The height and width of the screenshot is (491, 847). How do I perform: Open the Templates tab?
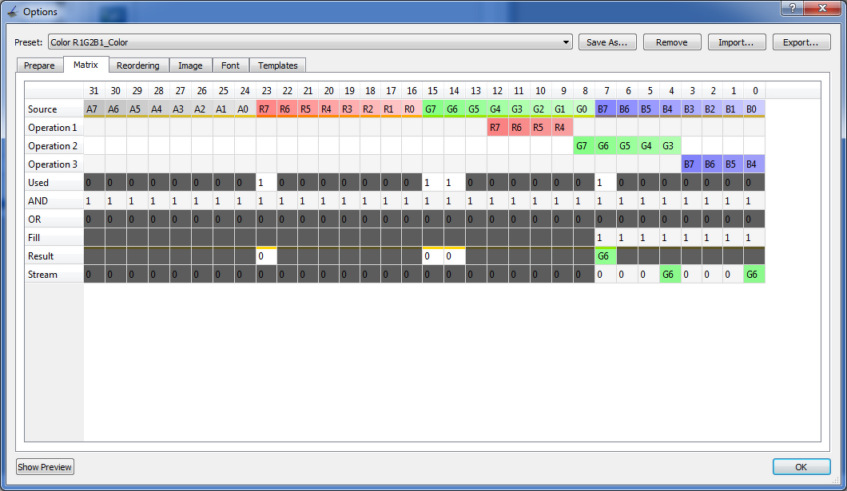tap(277, 65)
